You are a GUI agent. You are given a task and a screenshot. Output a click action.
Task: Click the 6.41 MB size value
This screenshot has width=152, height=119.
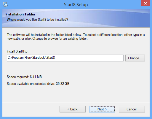pos(36,77)
